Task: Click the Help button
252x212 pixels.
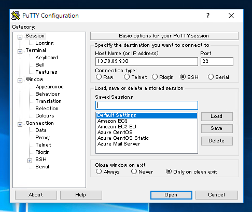Action: [x=81, y=195]
